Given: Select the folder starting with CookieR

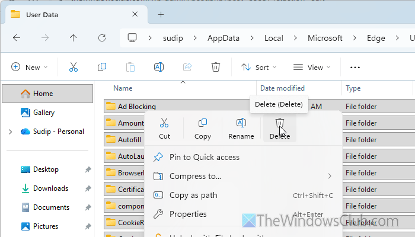Looking at the screenshot, I should 124,222.
